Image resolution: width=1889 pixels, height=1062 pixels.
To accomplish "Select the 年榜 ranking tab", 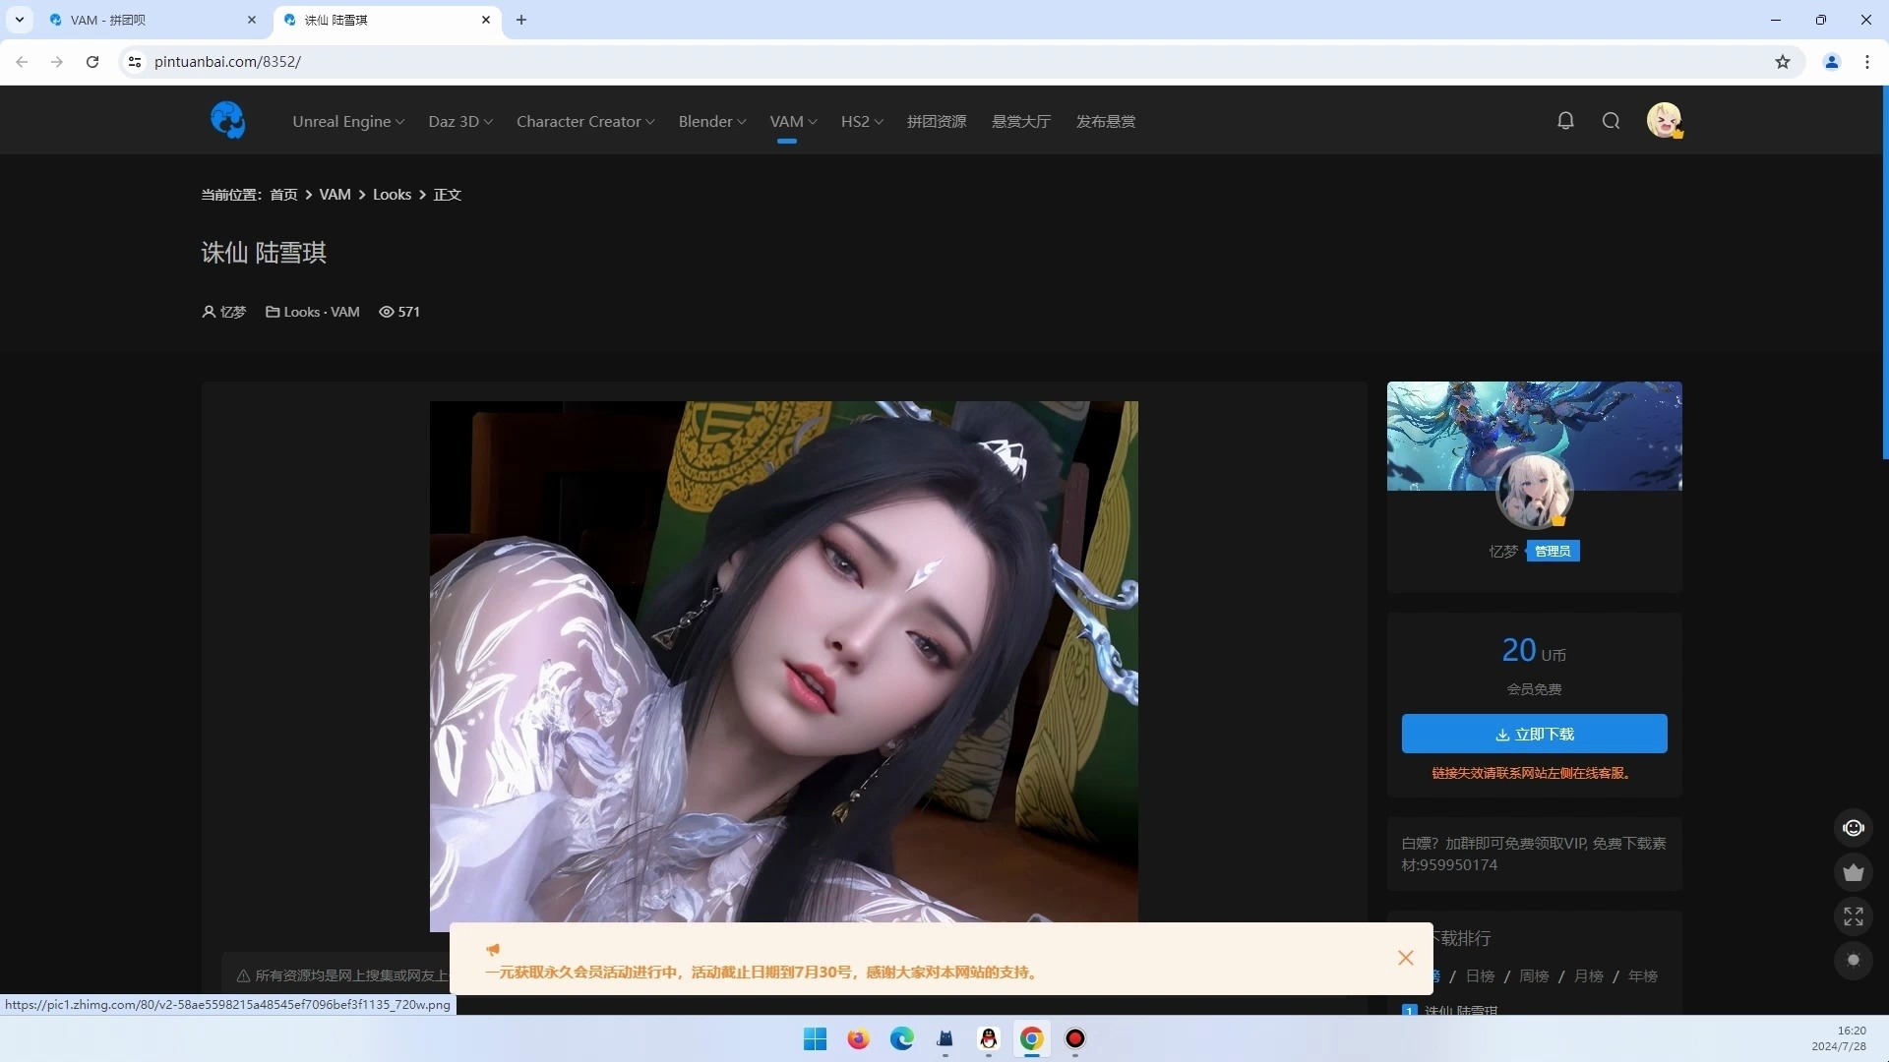I will (x=1642, y=975).
